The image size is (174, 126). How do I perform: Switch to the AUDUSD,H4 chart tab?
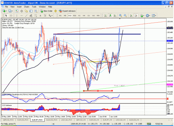(x=134, y=120)
